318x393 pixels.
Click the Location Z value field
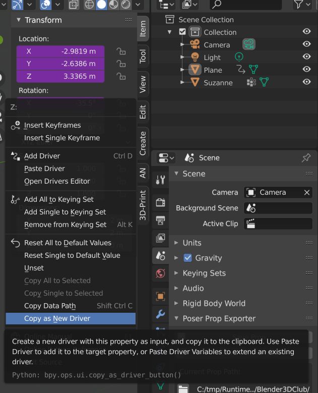click(60, 76)
